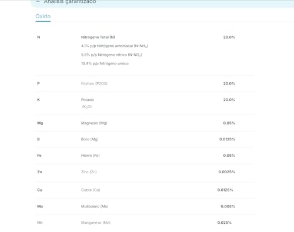Click the Zinc (Zn) row label
This screenshot has width=294, height=232.
coord(89,172)
